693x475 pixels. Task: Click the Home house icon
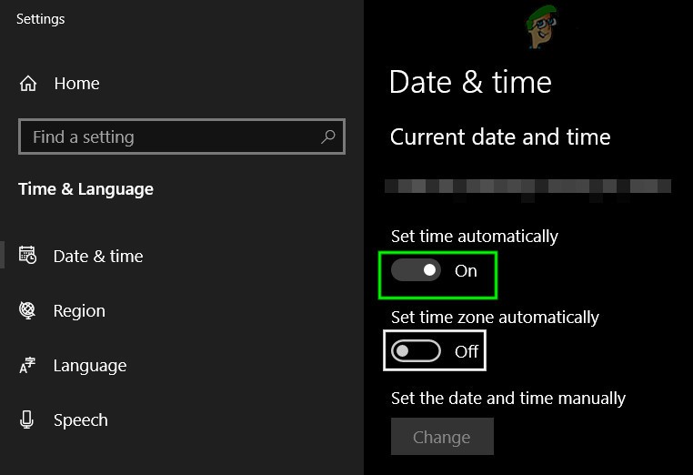(x=27, y=84)
